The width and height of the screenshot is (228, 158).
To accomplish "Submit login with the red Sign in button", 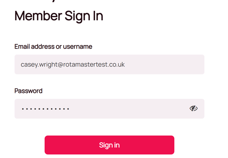I will [x=109, y=145].
